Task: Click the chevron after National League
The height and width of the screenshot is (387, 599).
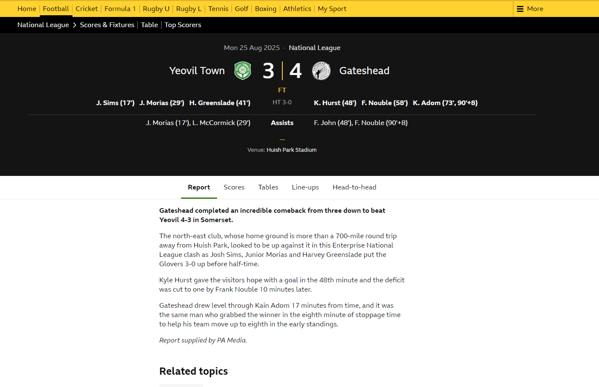Action: coord(75,25)
